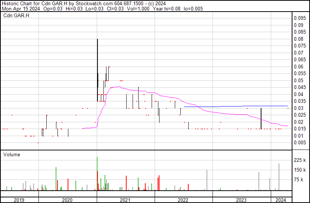
Task: Click the gray volume bar in late 2022
Action: [207, 180]
